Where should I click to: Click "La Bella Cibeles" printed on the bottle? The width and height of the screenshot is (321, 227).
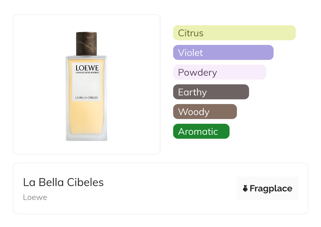86,98
